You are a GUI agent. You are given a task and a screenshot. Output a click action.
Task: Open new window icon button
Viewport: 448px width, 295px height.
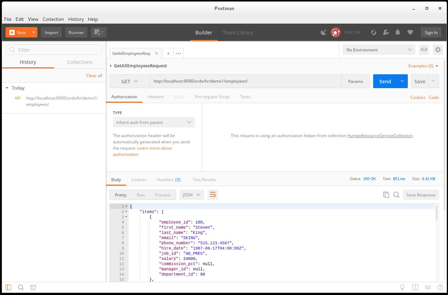98,32
